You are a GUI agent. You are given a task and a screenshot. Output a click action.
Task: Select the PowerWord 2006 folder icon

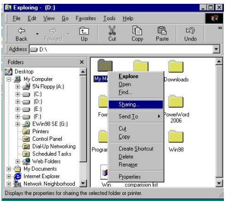click(176, 101)
